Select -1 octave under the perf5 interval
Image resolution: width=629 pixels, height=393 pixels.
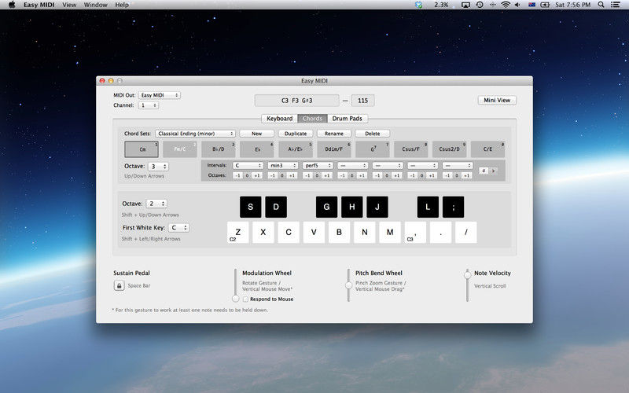click(x=307, y=175)
